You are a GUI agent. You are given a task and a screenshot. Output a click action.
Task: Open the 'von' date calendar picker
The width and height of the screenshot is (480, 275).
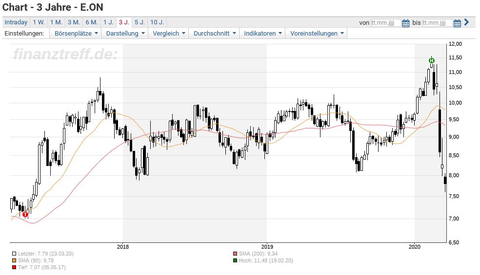click(406, 23)
